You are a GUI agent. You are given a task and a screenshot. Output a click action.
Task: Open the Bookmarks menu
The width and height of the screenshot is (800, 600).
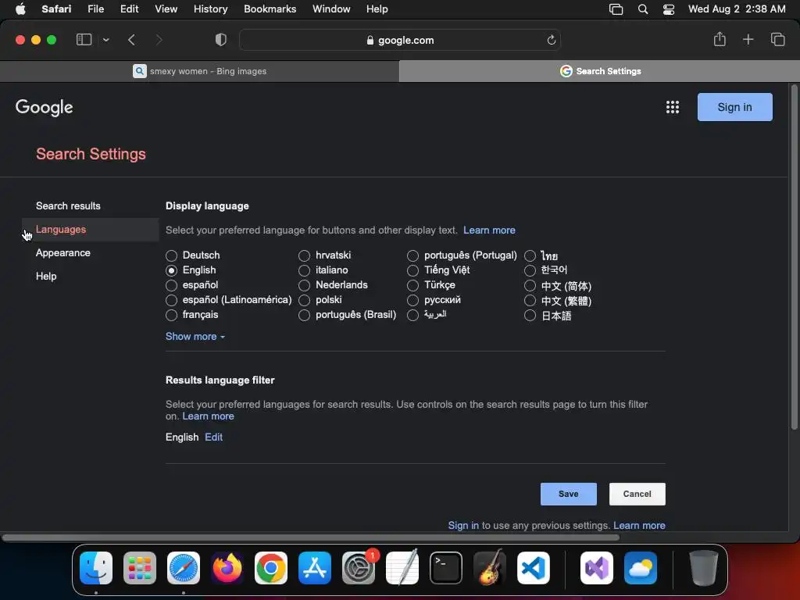tap(270, 9)
